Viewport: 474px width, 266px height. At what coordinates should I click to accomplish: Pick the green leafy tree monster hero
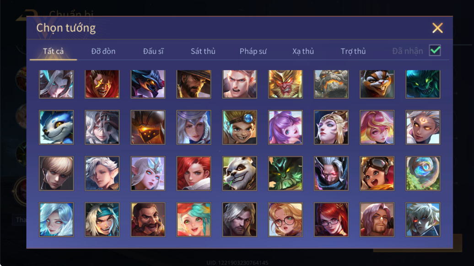[x=285, y=173]
